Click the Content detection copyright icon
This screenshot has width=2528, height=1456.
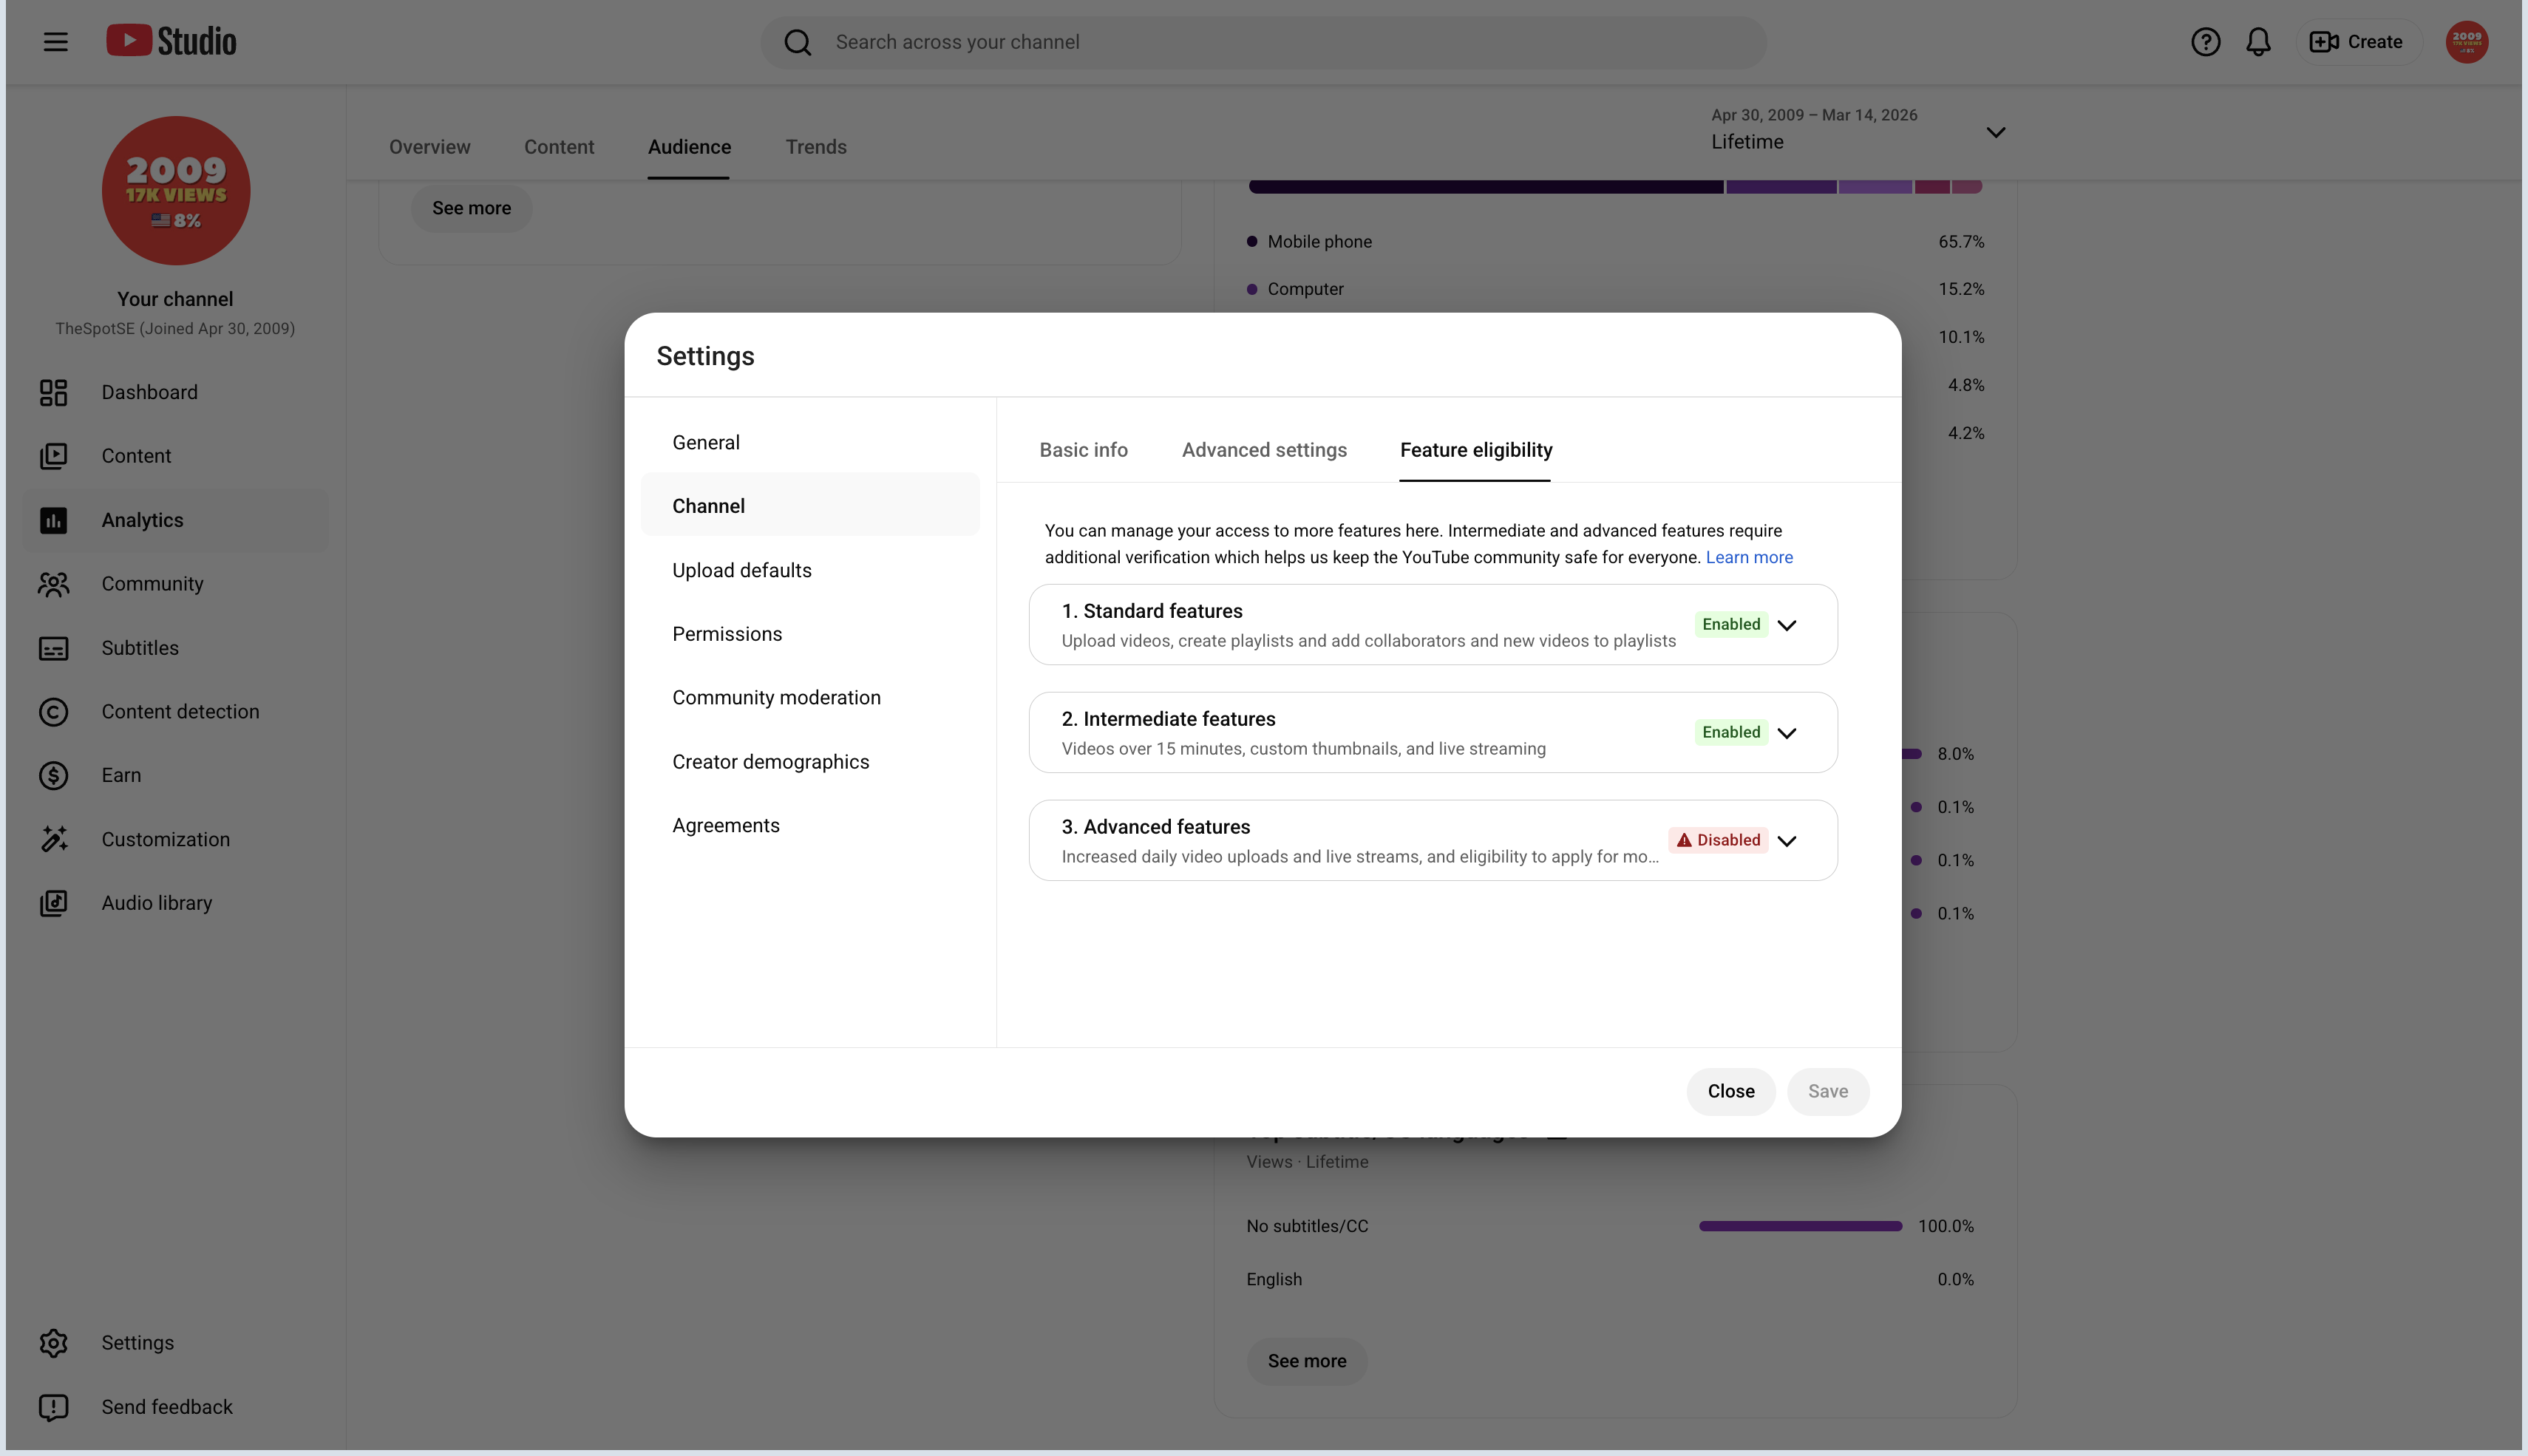point(53,712)
